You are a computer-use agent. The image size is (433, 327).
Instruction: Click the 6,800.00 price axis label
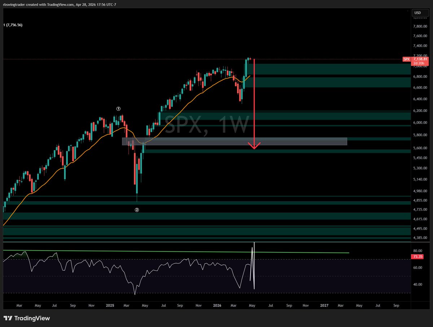(x=421, y=77)
